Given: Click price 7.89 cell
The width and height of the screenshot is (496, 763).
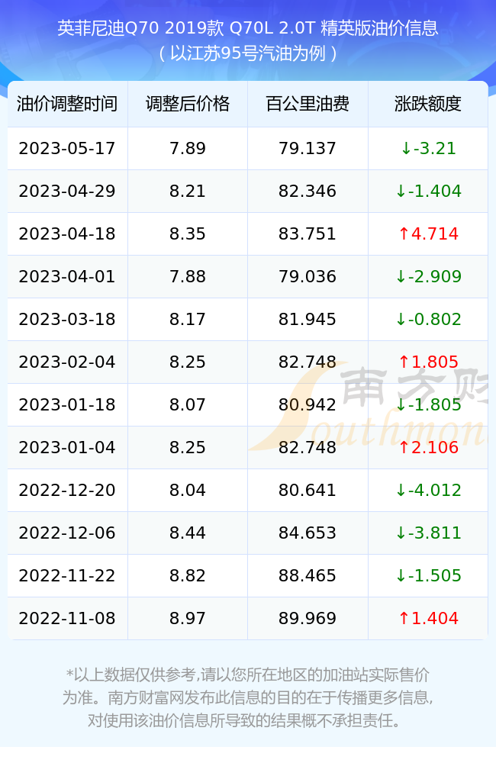Looking at the screenshot, I should (188, 149).
